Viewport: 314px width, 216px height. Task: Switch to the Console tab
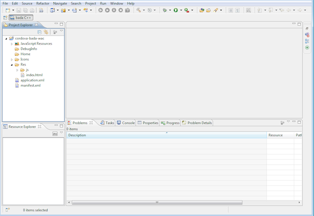(x=126, y=123)
